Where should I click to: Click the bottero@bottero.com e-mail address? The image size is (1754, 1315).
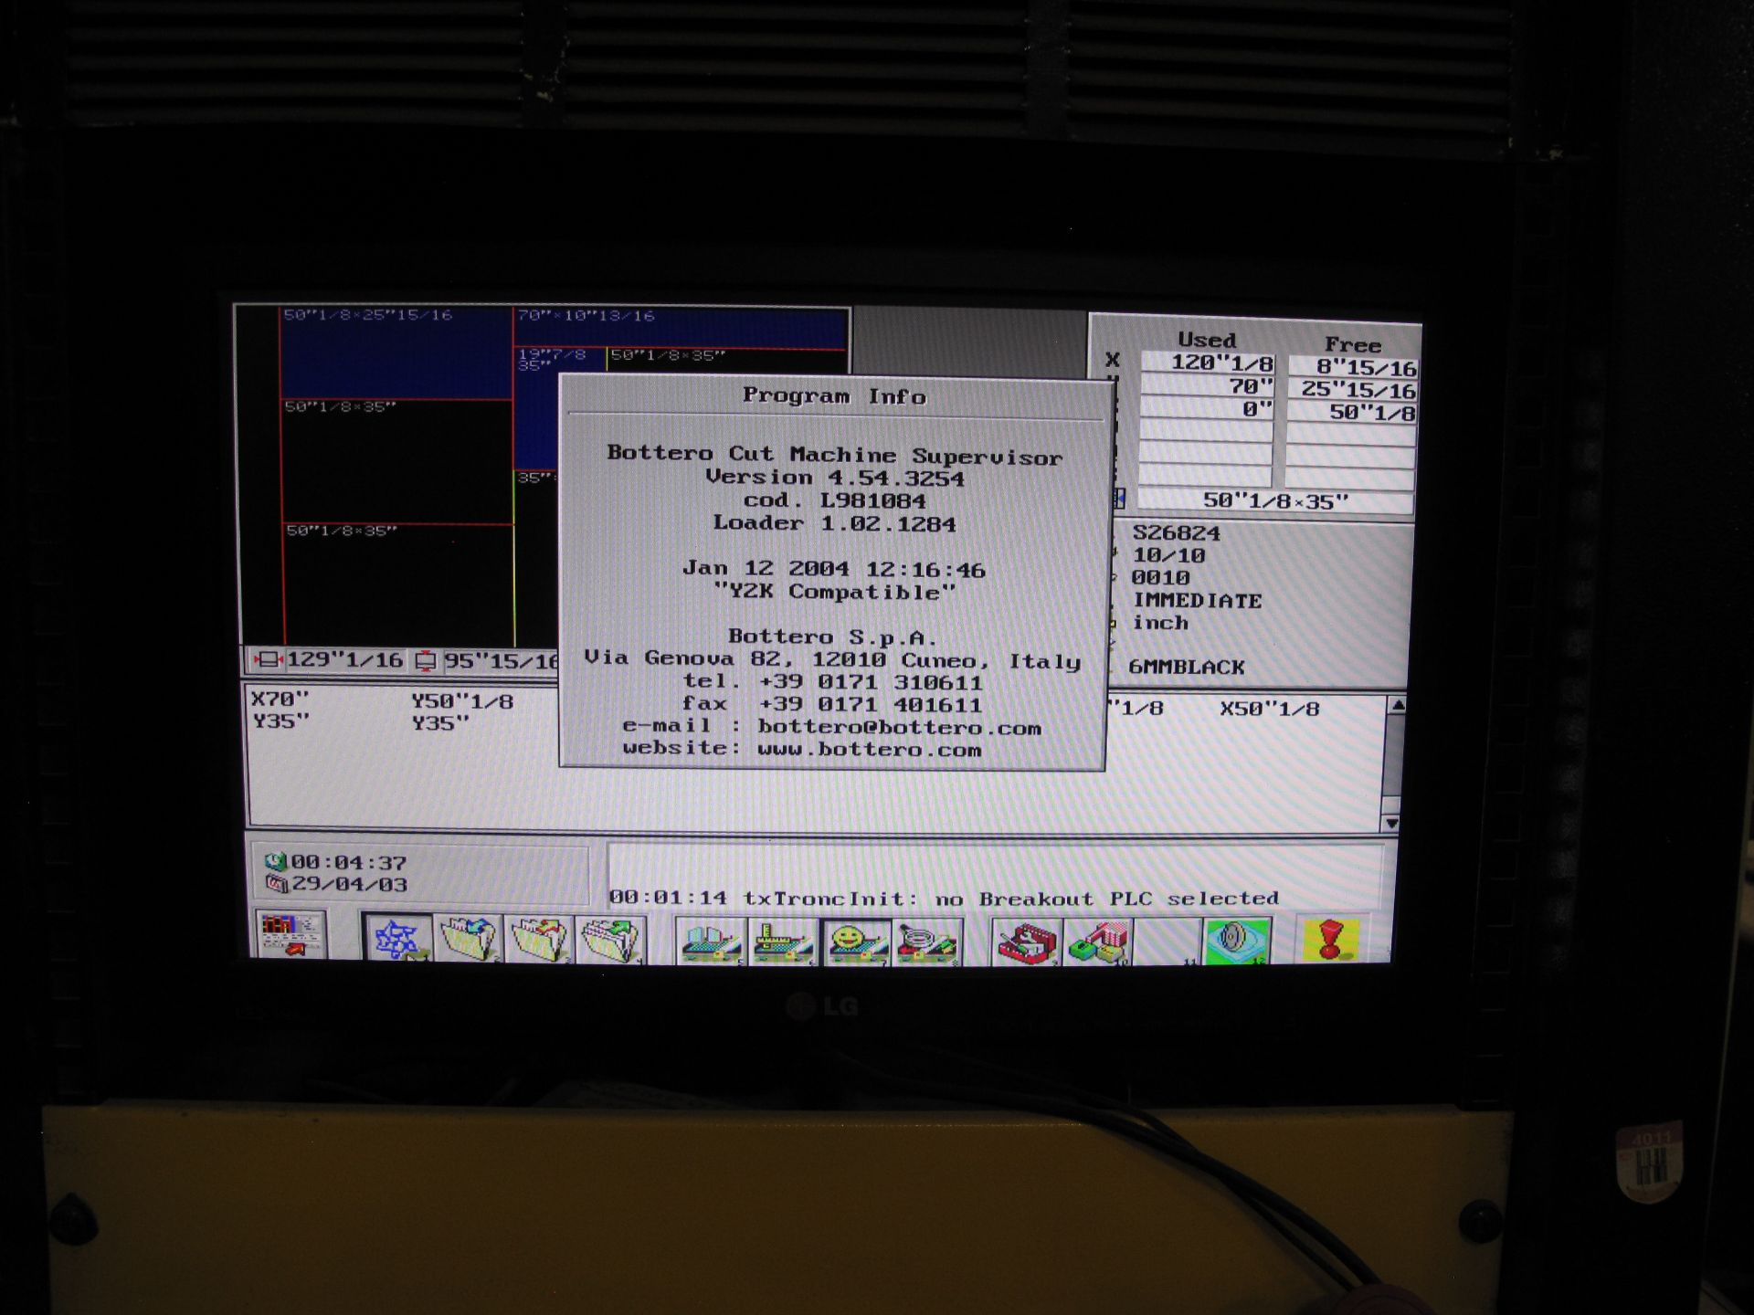pyautogui.click(x=899, y=728)
